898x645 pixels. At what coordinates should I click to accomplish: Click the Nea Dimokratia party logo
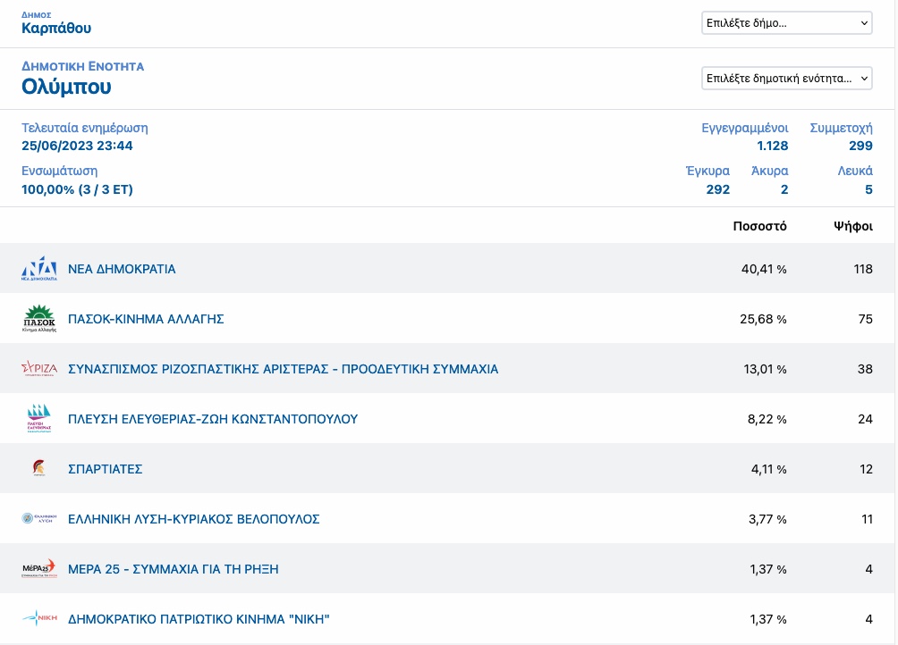pos(39,269)
